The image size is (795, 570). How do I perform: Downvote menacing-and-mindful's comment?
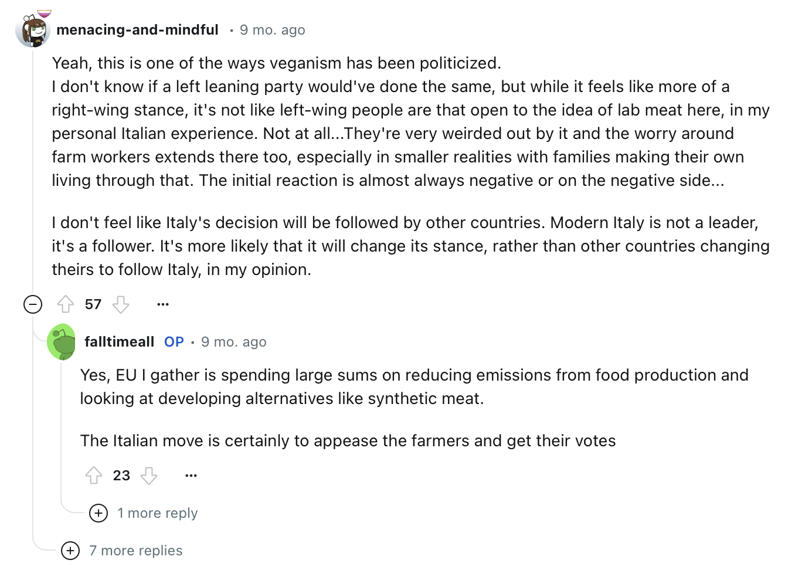tap(121, 304)
